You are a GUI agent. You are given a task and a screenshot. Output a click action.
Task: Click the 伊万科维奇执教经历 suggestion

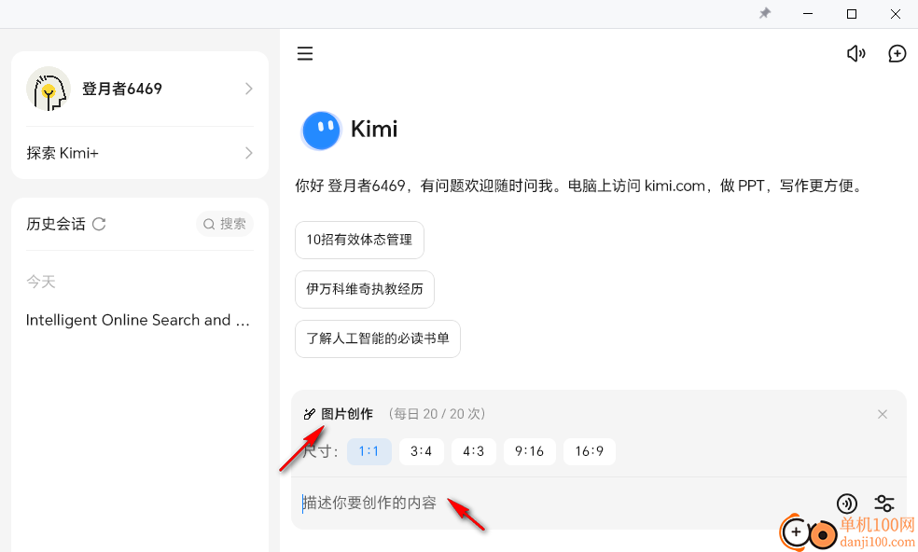[x=365, y=289]
